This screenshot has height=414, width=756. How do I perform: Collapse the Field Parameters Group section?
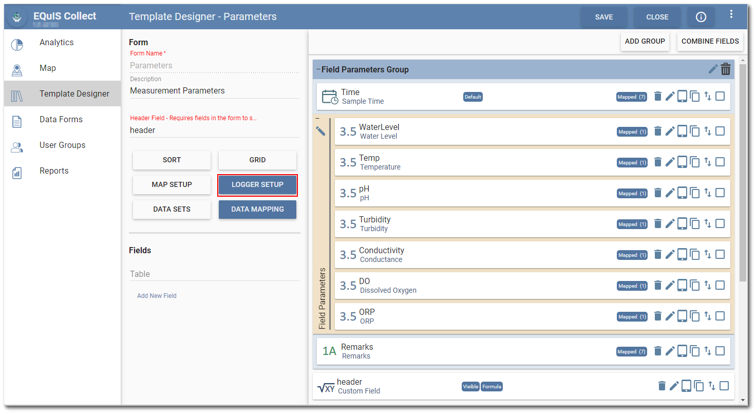[318, 69]
